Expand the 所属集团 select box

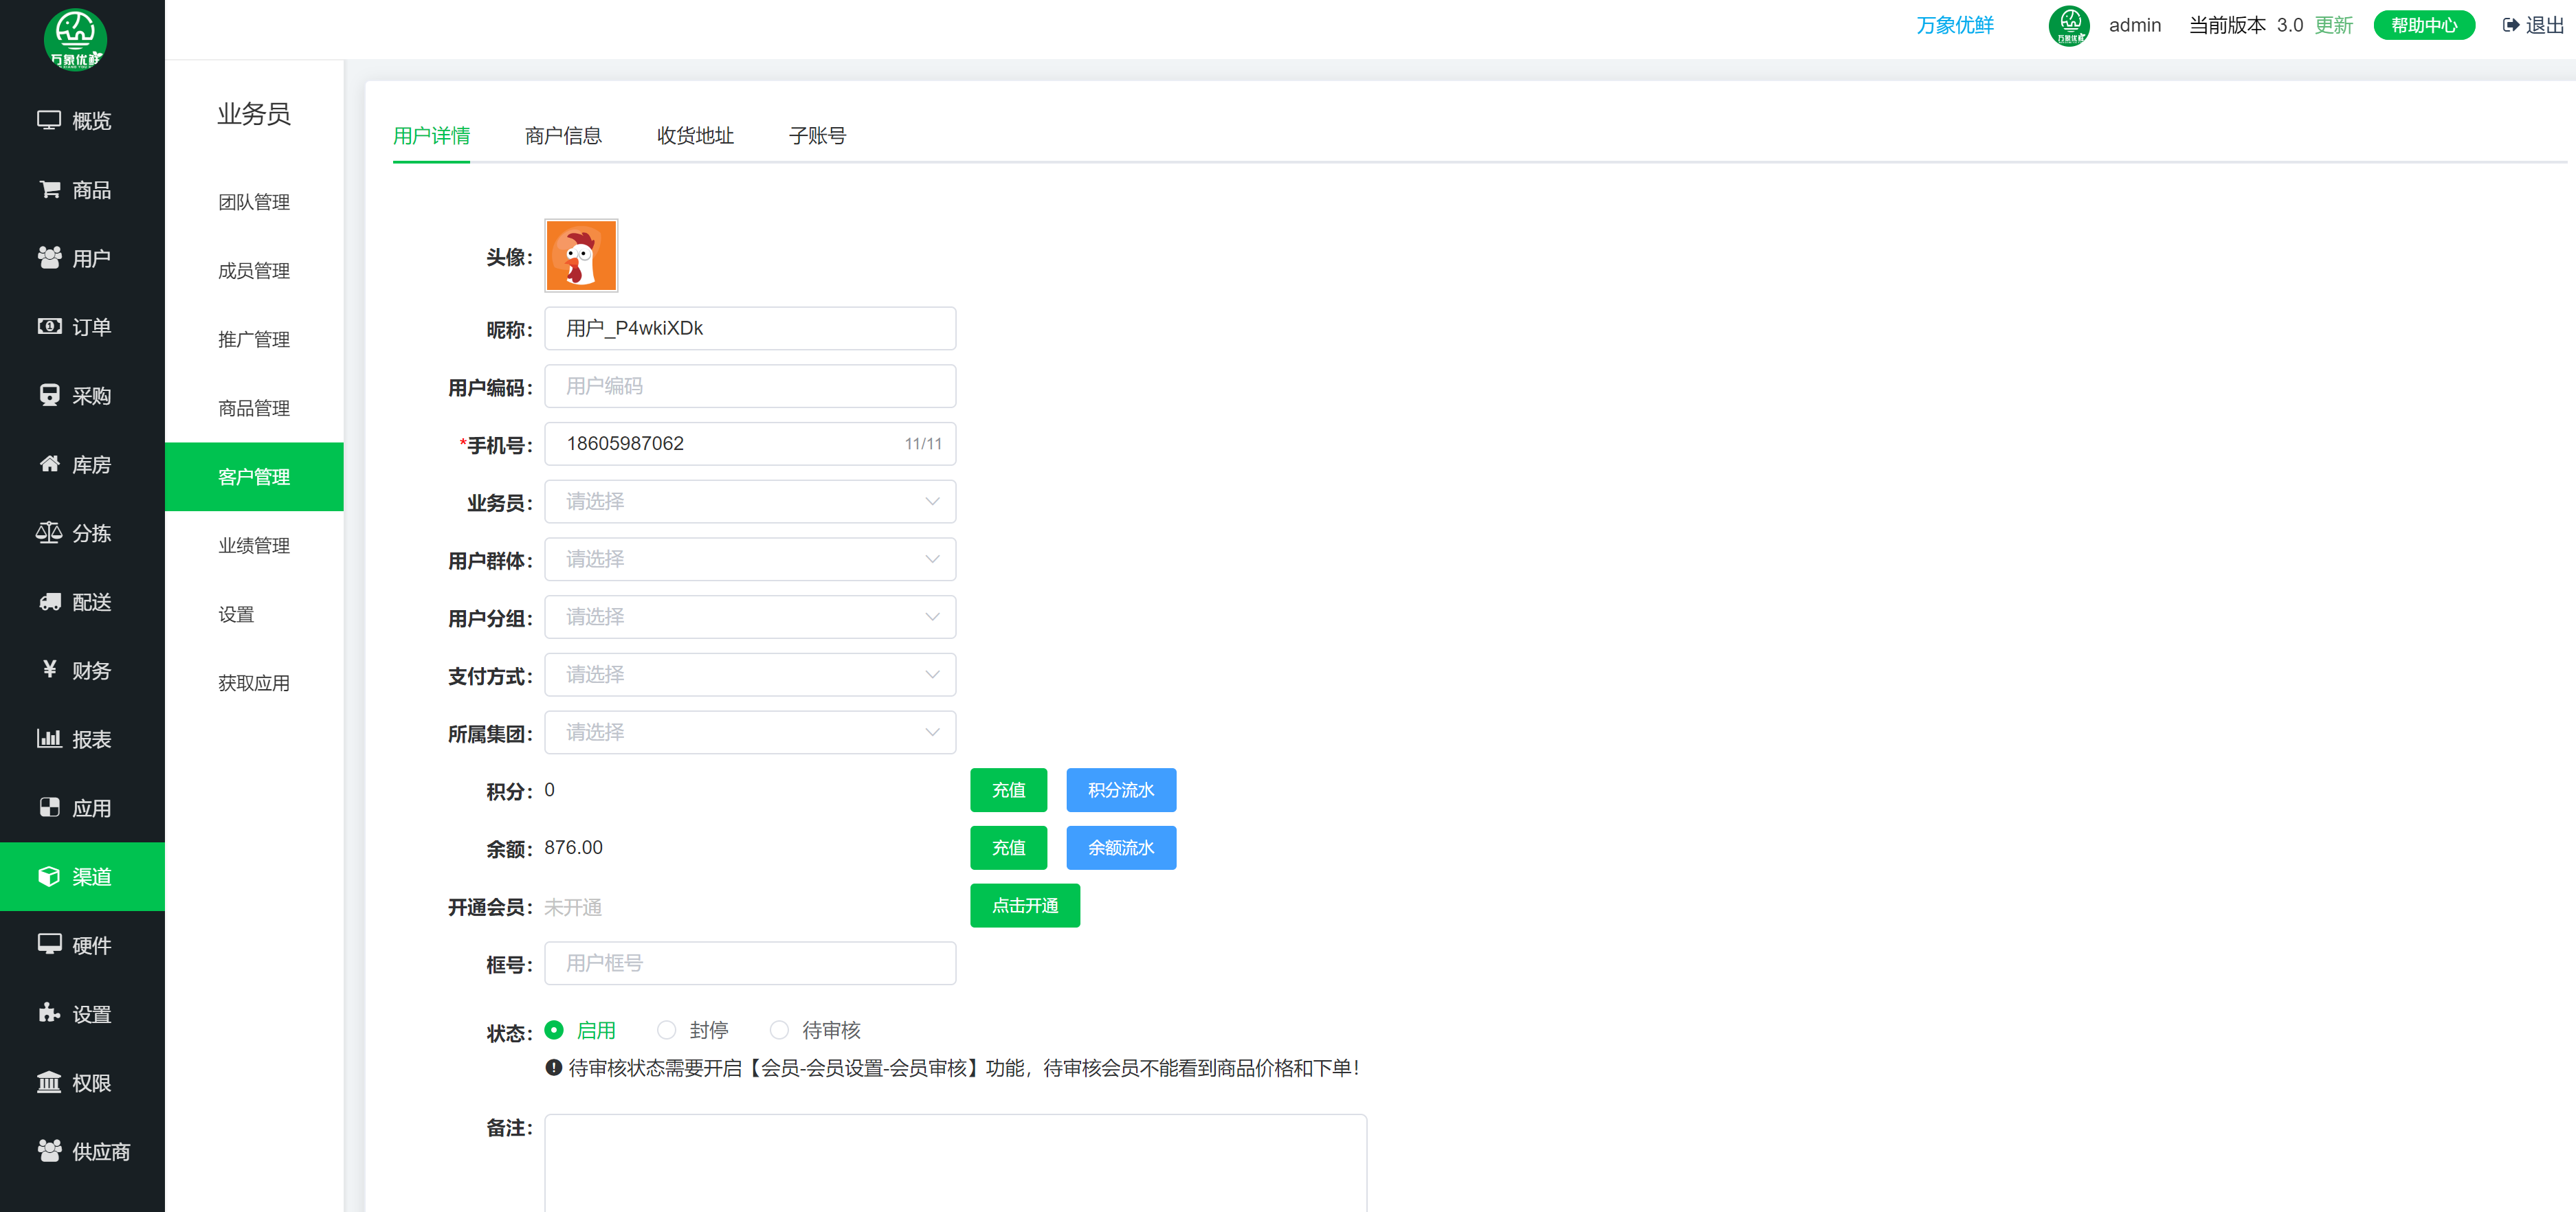(749, 732)
